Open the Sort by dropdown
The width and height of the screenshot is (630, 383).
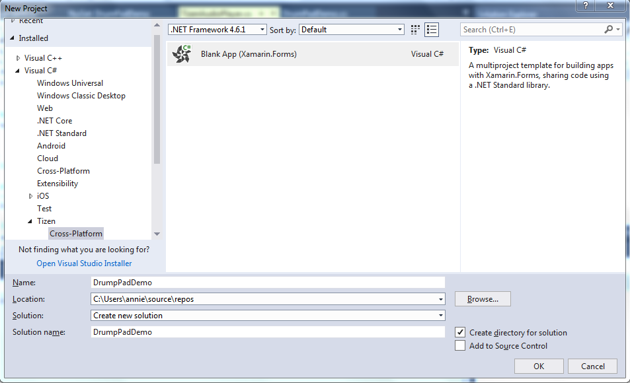pos(351,30)
